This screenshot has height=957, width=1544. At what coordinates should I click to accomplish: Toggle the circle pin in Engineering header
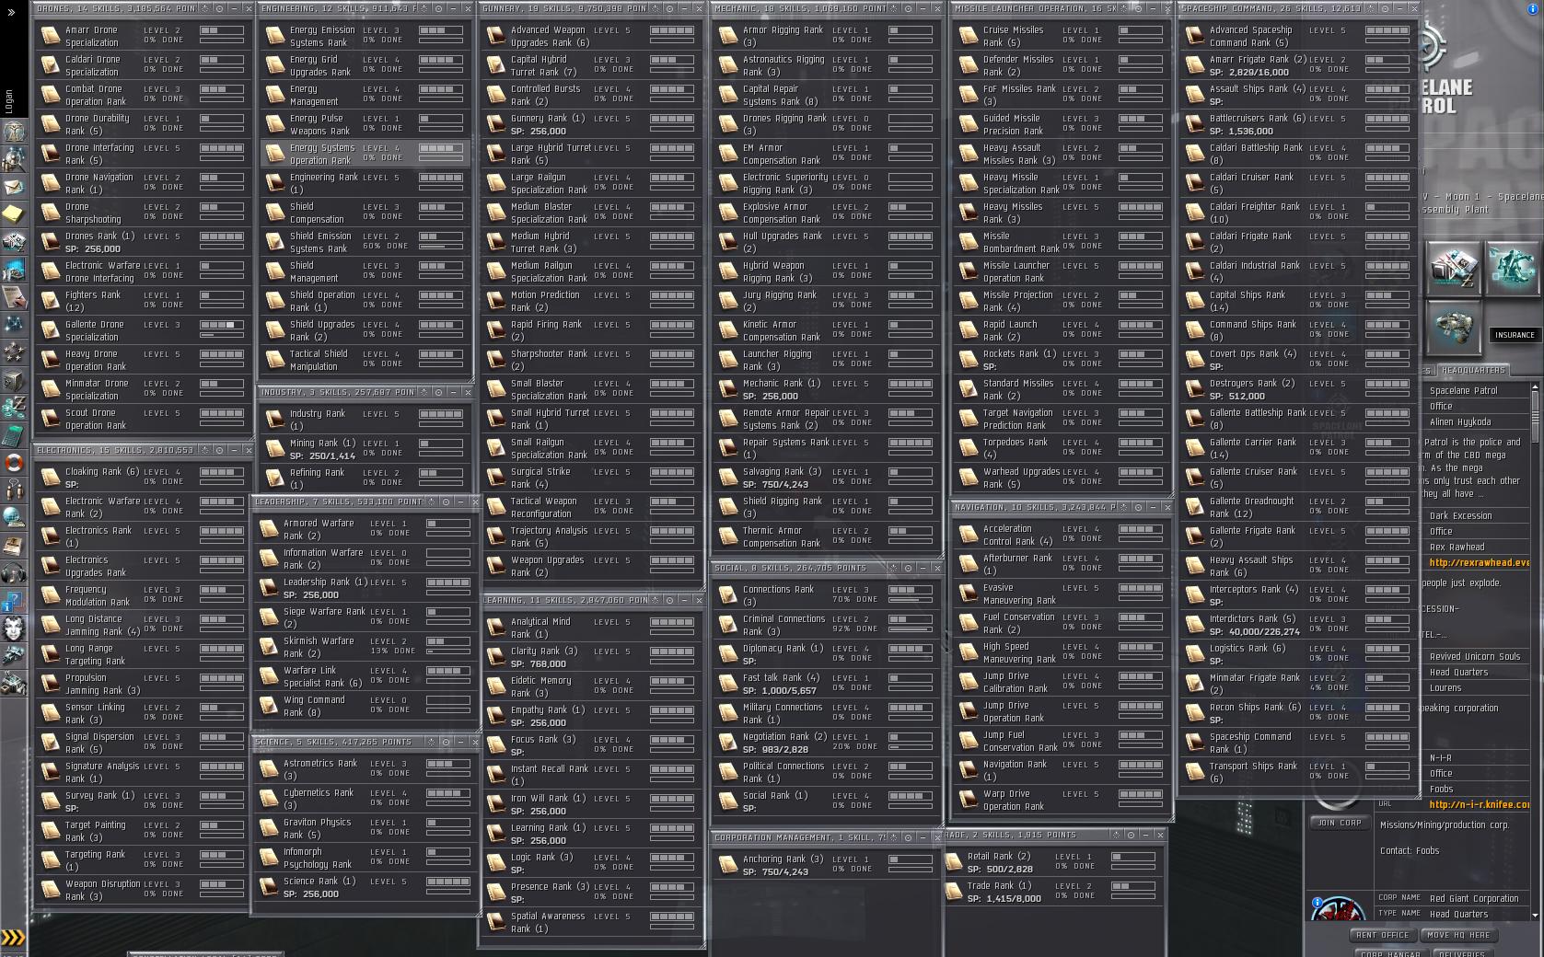pyautogui.click(x=439, y=8)
